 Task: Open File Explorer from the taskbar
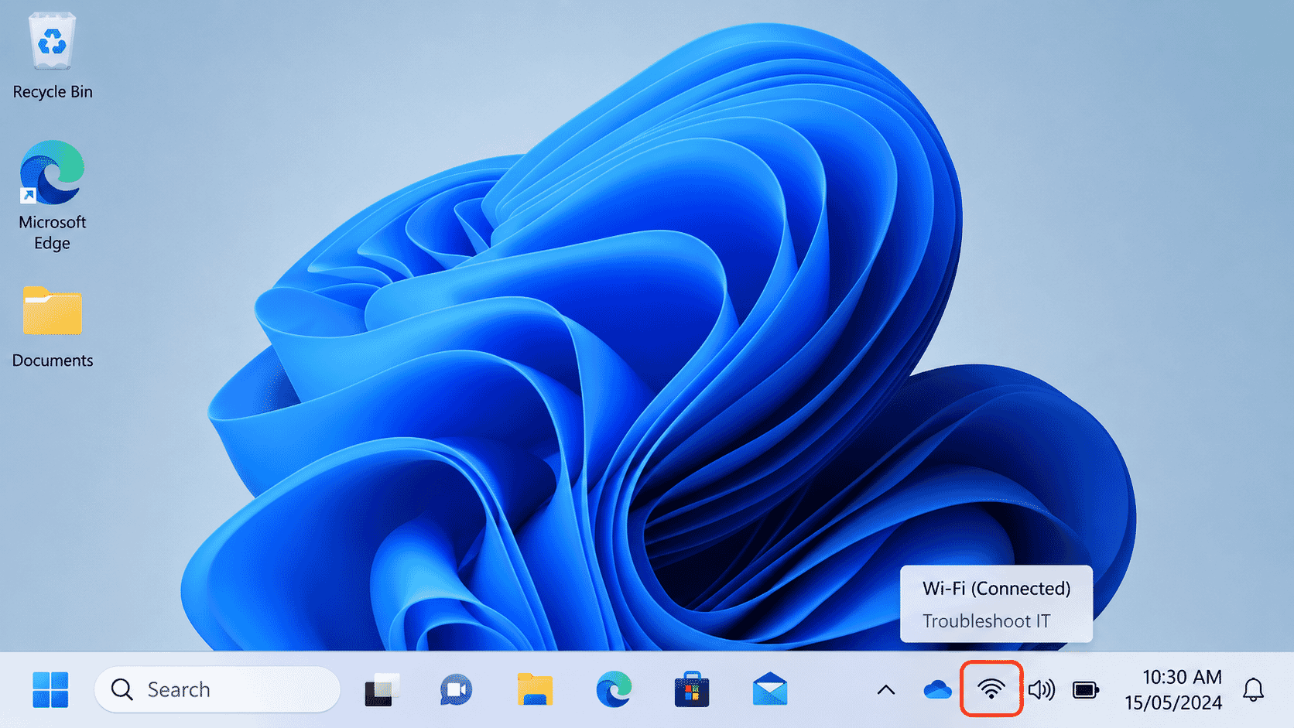click(x=535, y=689)
